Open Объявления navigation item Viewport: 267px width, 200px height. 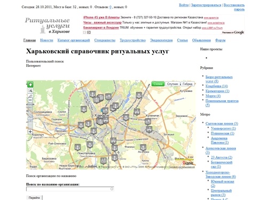coord(201,40)
